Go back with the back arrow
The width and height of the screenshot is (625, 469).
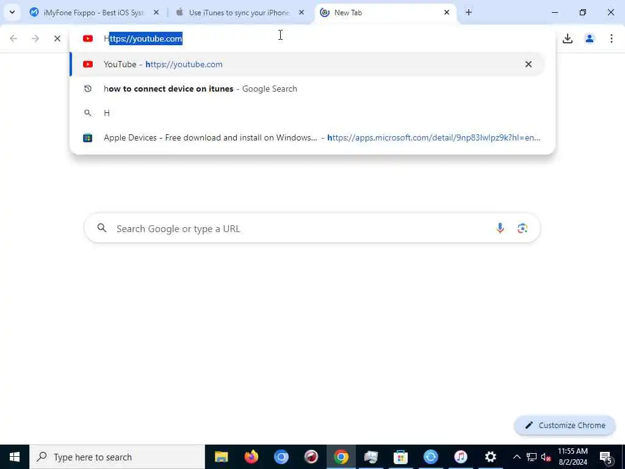(13, 38)
